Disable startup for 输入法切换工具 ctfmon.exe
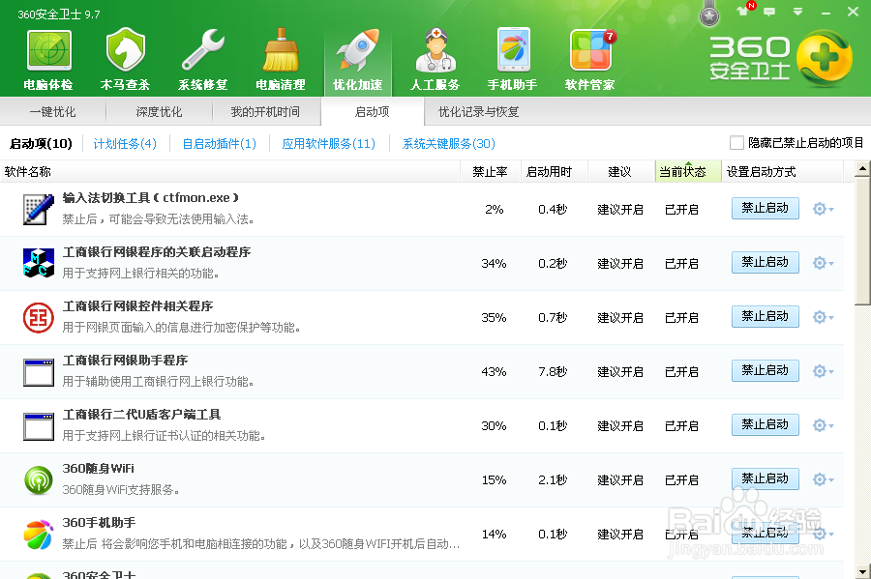 pyautogui.click(x=765, y=208)
